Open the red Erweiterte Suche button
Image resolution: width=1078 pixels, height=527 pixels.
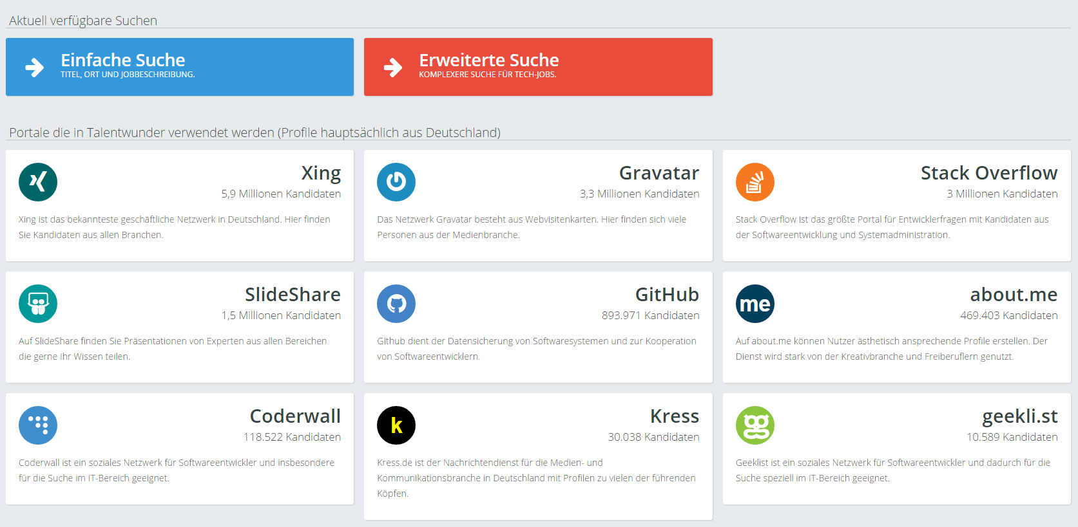pos(538,67)
